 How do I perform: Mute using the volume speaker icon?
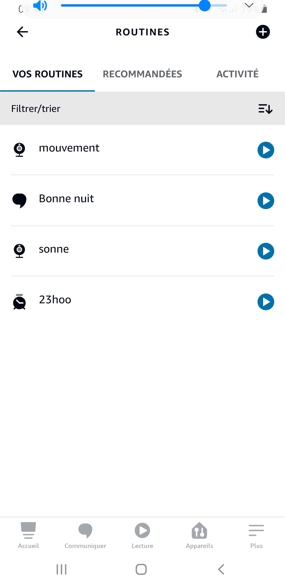[40, 6]
